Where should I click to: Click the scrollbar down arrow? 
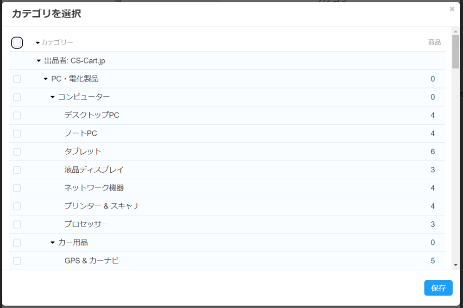pyautogui.click(x=456, y=264)
